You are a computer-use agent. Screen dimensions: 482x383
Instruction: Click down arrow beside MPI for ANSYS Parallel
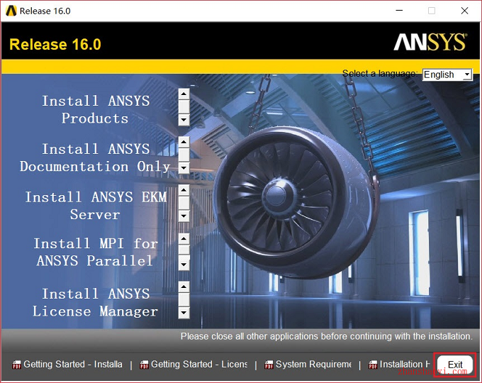point(184,265)
